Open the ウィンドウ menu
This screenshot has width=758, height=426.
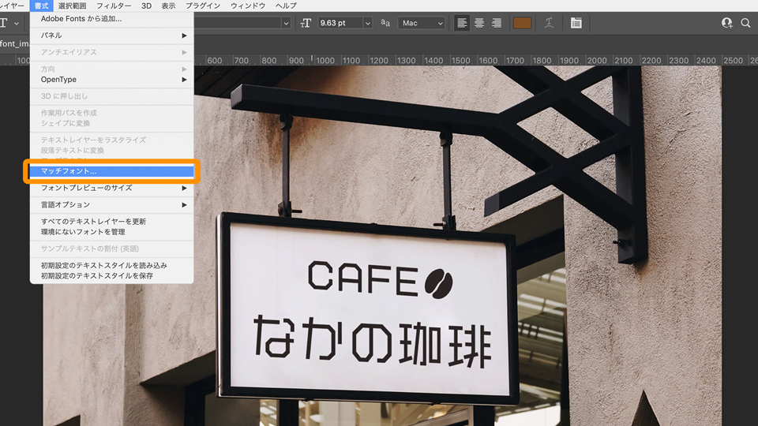pos(247,6)
